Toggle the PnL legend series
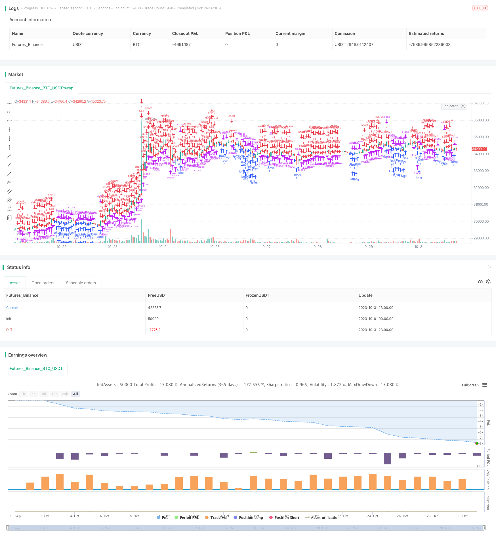This screenshot has height=539, width=496. click(163, 517)
